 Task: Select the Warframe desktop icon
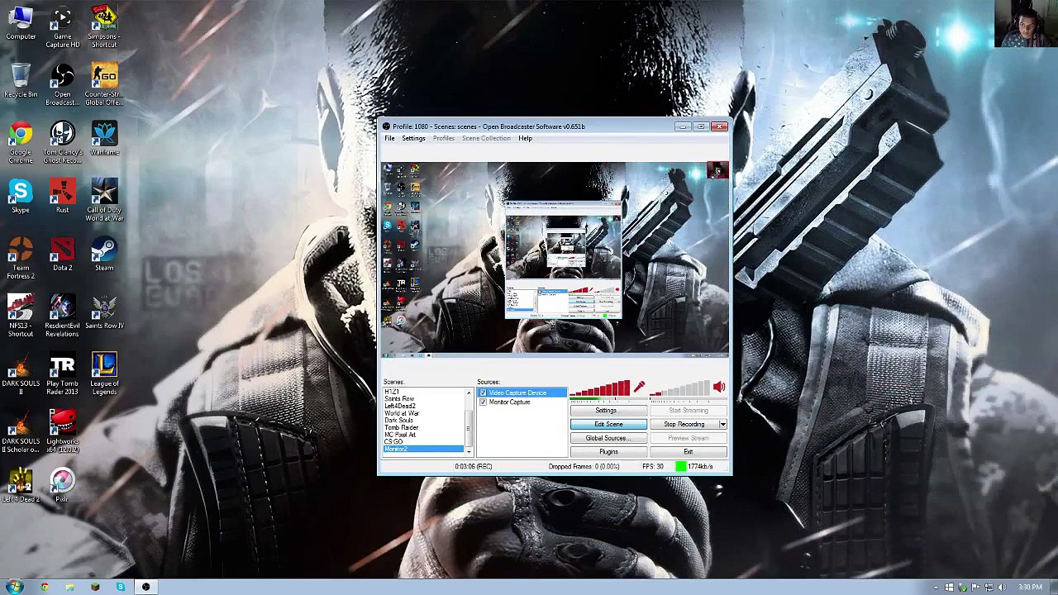(x=104, y=139)
